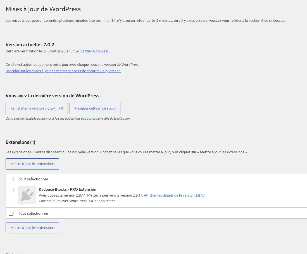Click lower 'Mettre à jour les extensions' button
Image resolution: width=307 pixels, height=254 pixels.
(x=32, y=228)
